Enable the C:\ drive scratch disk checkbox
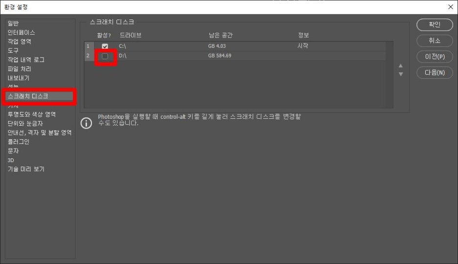Image resolution: width=458 pixels, height=264 pixels. click(x=105, y=46)
